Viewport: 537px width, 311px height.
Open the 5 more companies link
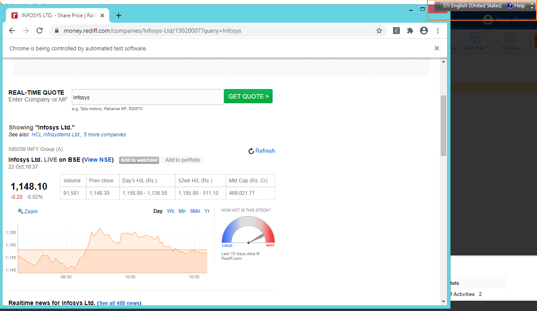point(105,135)
